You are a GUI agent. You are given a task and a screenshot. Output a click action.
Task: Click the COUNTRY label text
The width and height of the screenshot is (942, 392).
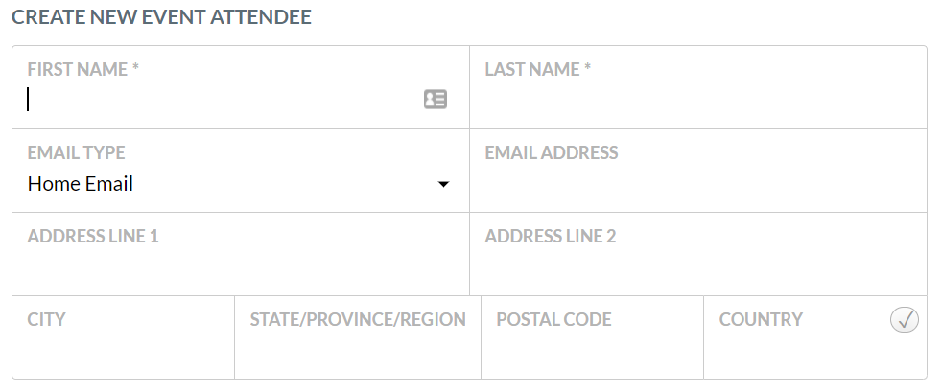pos(761,319)
